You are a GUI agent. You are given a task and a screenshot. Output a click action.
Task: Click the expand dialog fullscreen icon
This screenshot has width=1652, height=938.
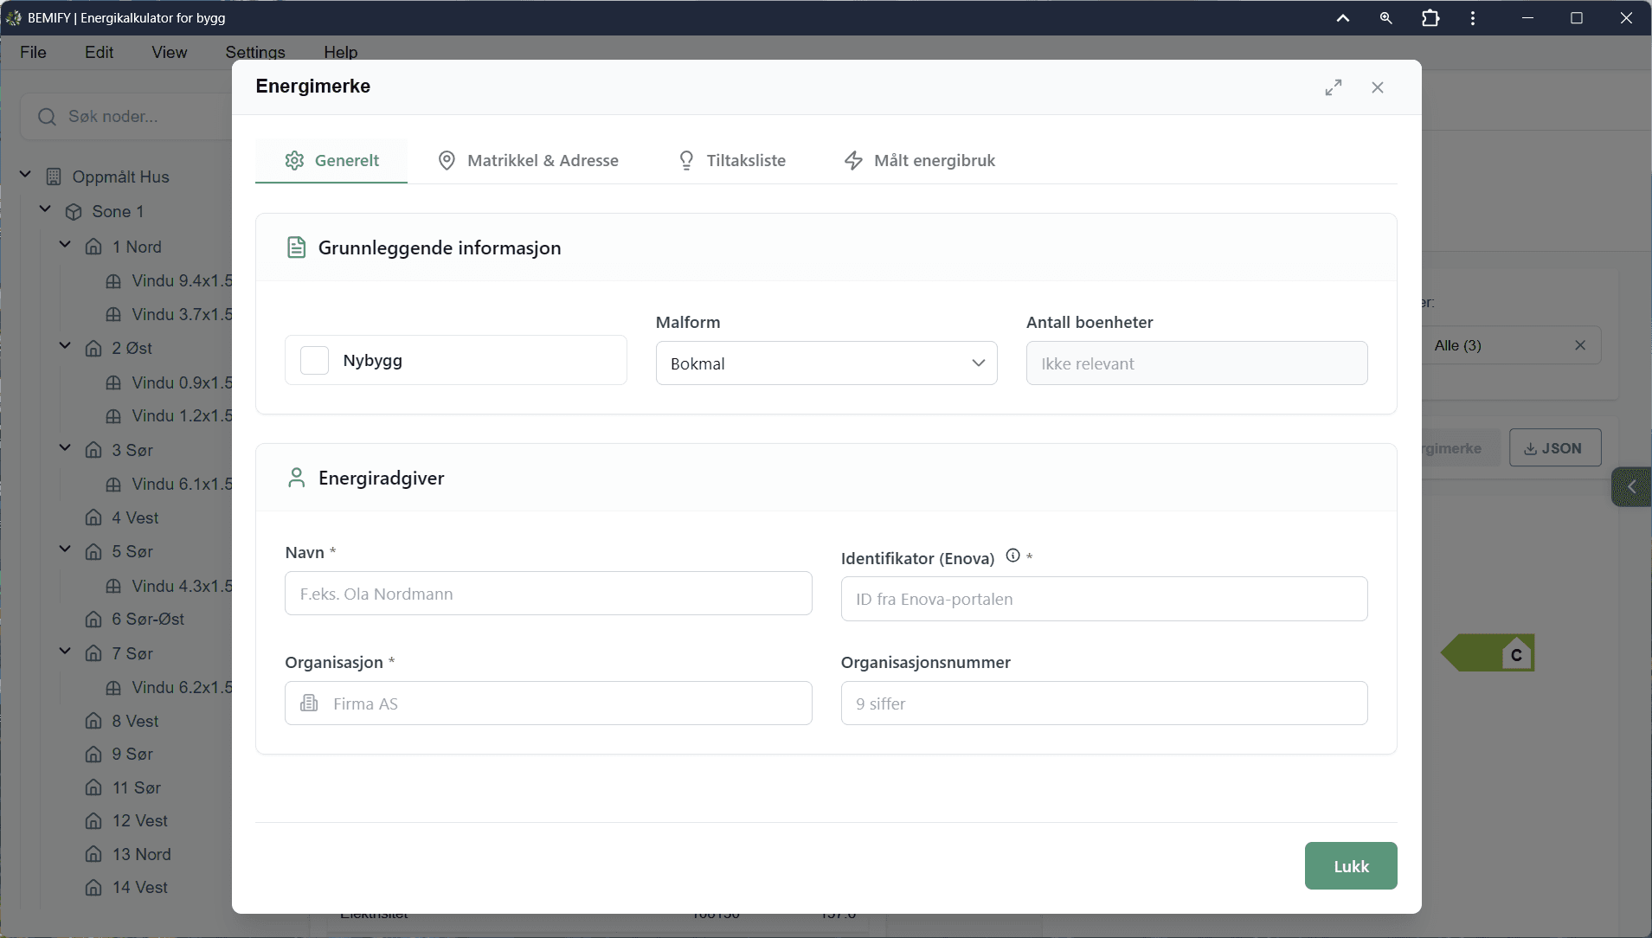click(1334, 87)
